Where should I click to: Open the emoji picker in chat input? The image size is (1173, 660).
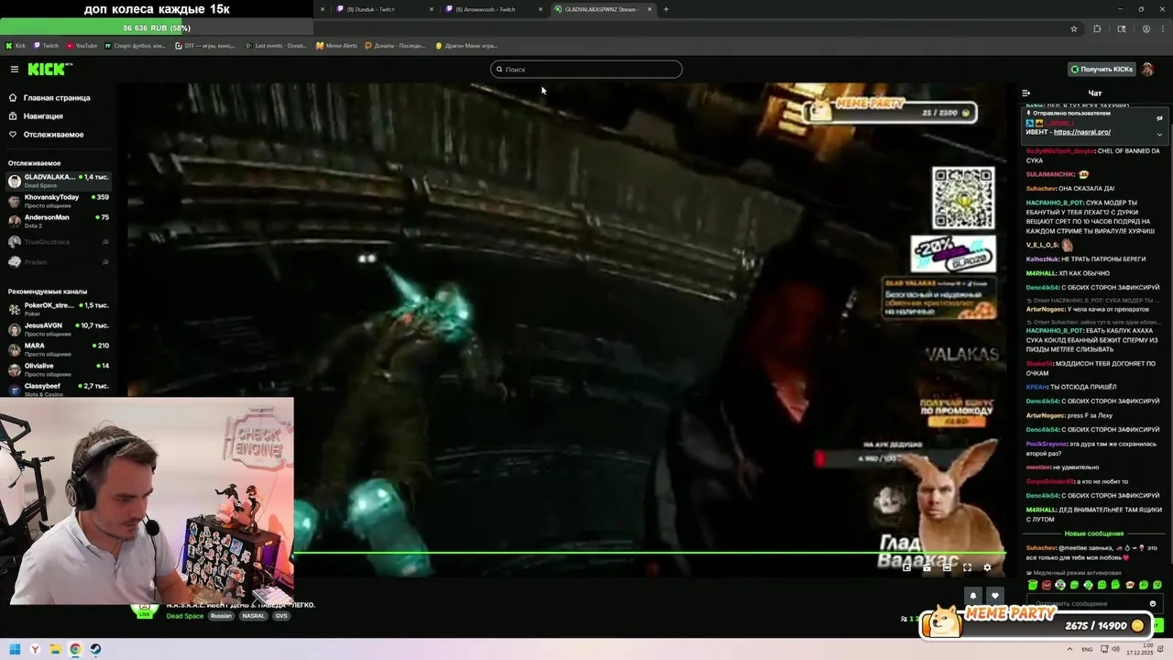(x=1153, y=603)
